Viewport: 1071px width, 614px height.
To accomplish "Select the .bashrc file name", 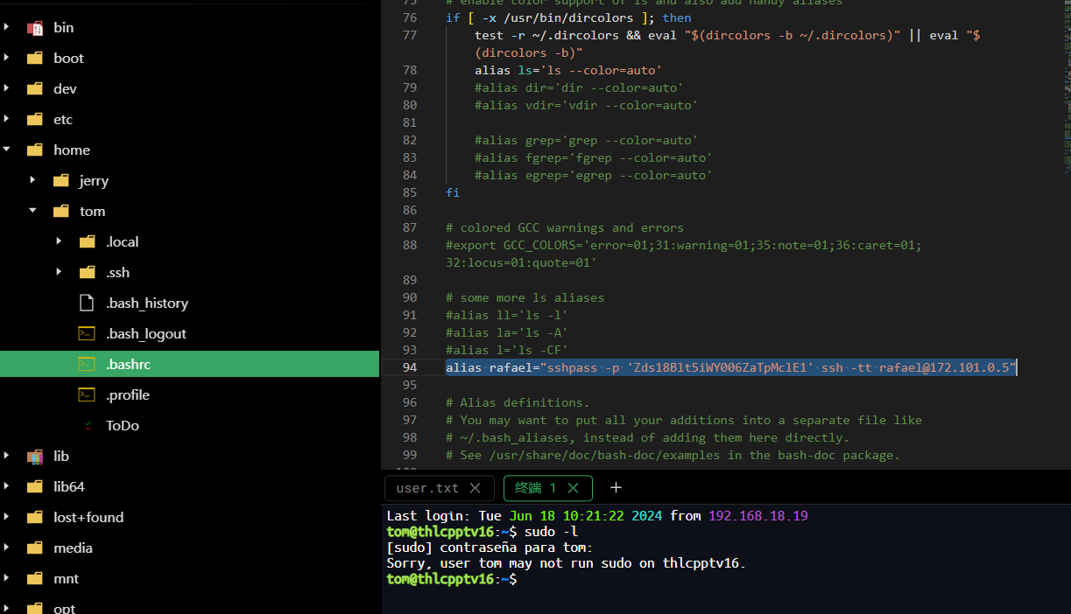I will coord(129,364).
